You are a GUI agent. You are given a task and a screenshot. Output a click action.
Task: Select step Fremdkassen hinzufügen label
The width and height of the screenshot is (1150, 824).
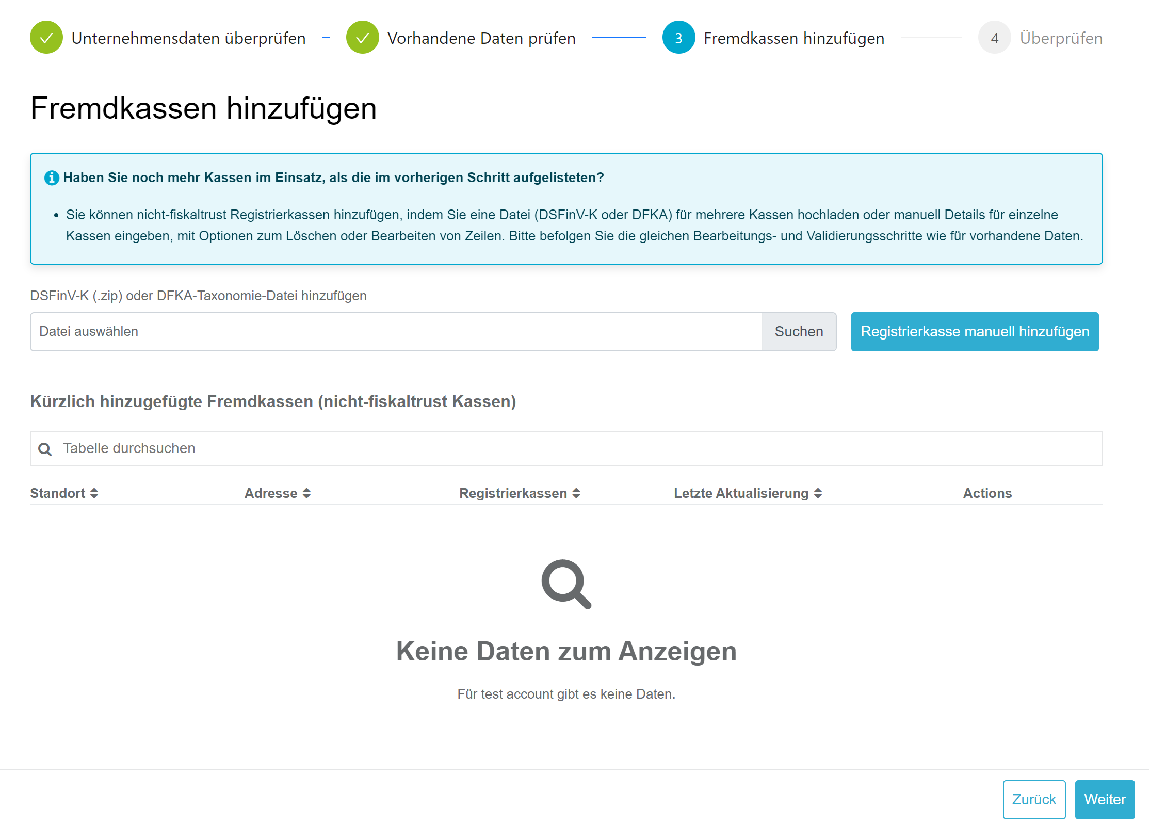click(x=794, y=38)
